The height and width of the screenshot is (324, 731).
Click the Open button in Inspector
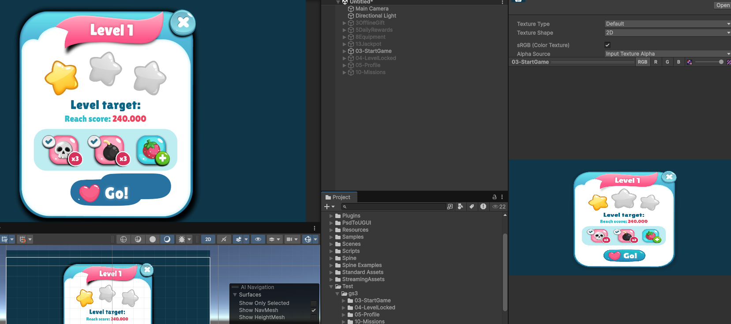click(722, 5)
